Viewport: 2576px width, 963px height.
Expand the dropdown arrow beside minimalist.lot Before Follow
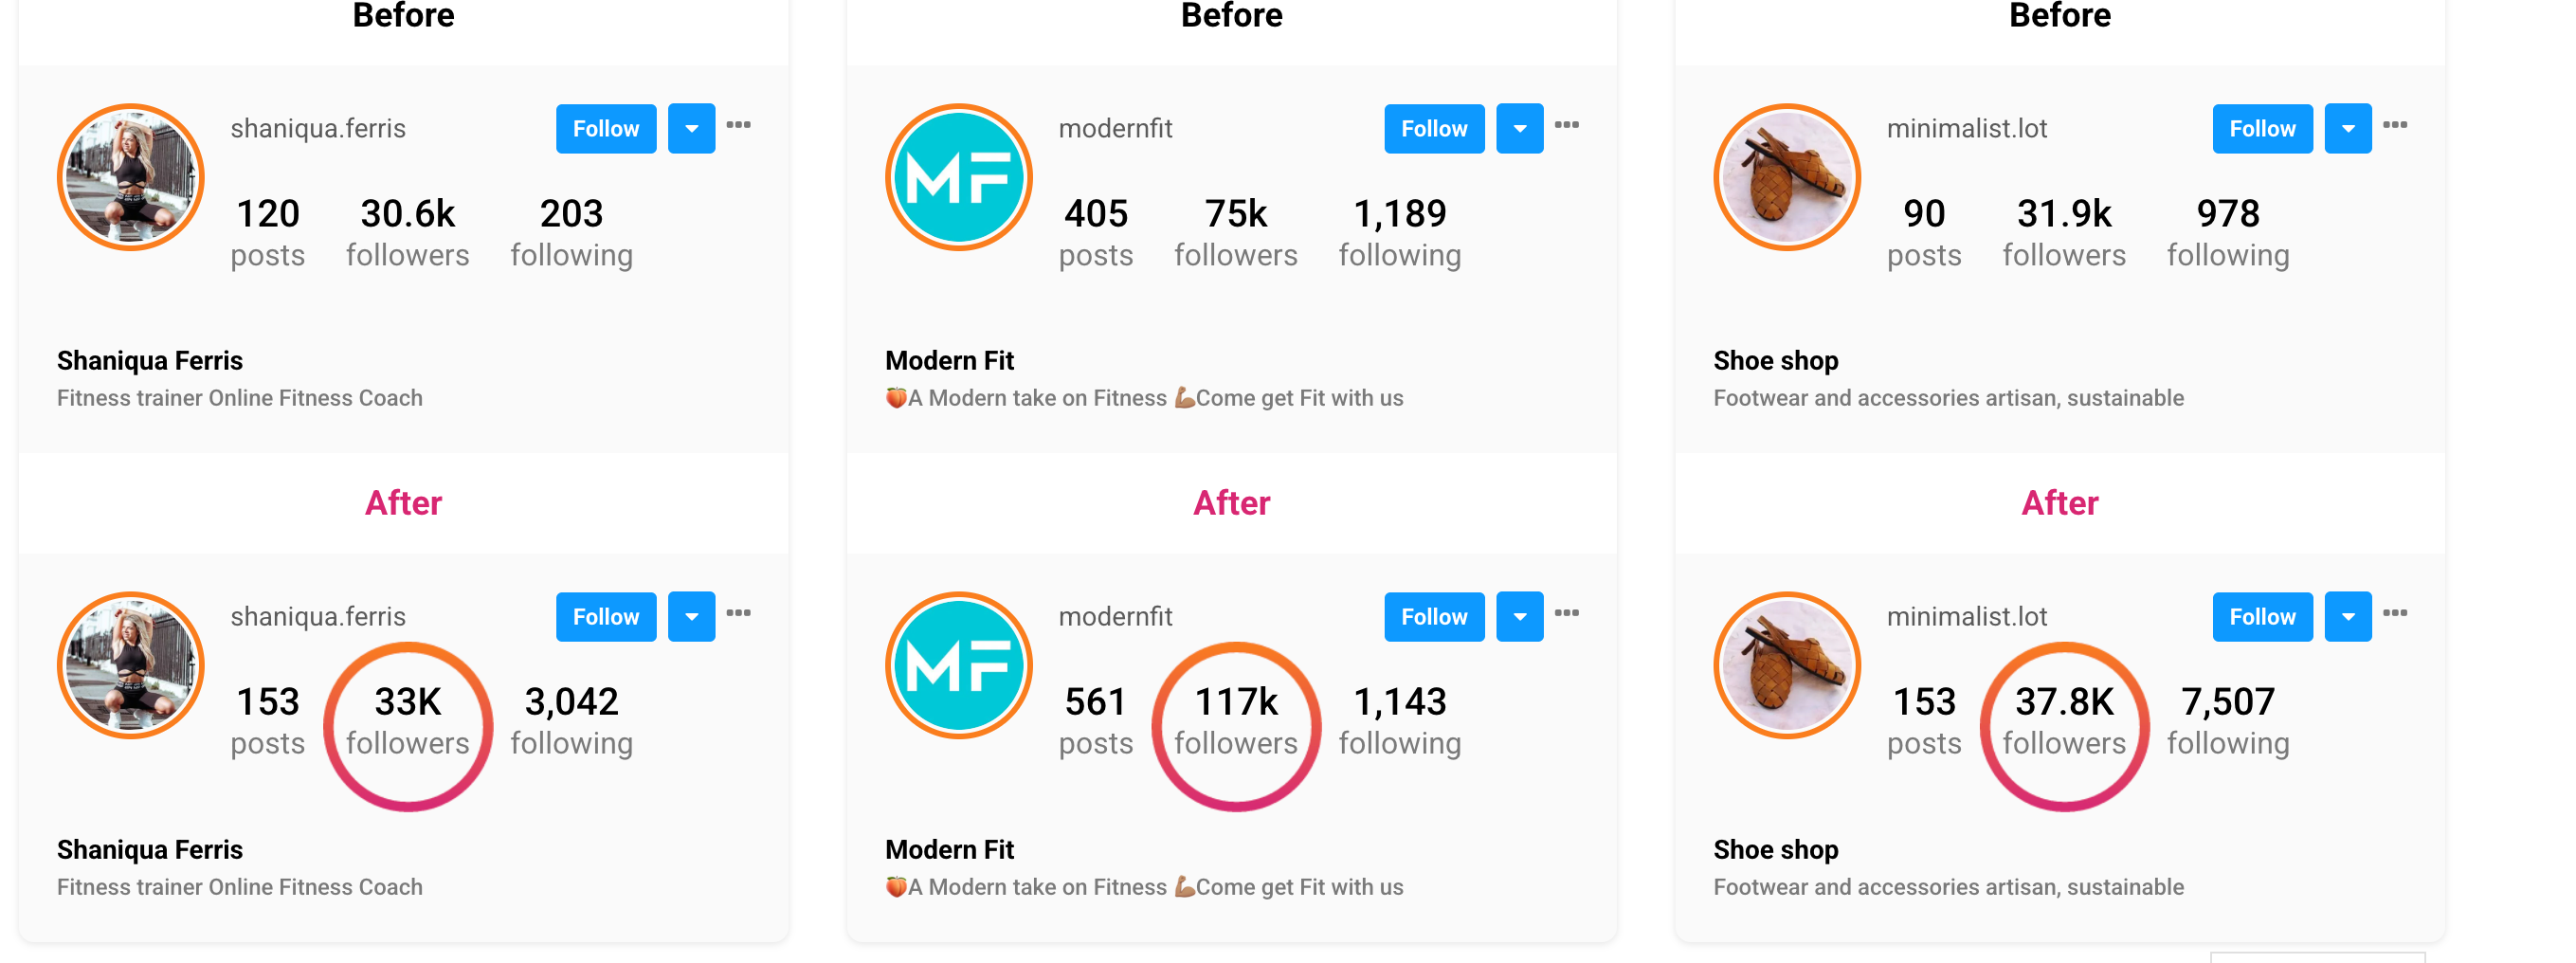2347,129
